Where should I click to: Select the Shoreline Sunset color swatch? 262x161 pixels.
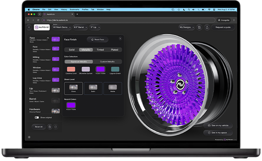pos(86,69)
